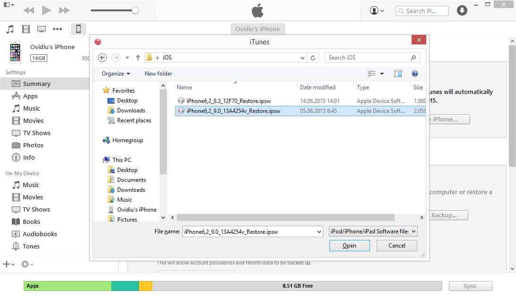
Task: Open the file type filter dropdown
Action: [373, 231]
